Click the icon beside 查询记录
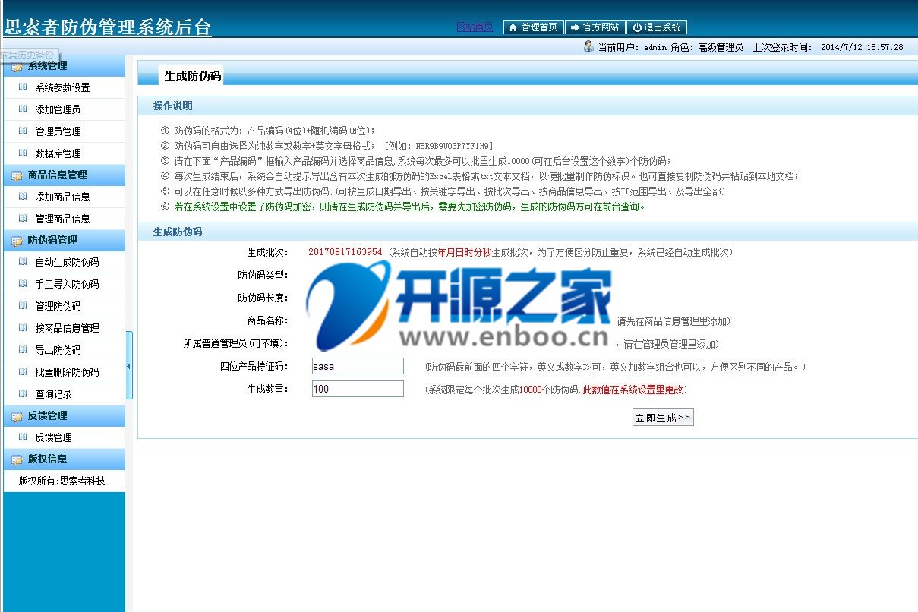918x612 pixels. click(23, 394)
